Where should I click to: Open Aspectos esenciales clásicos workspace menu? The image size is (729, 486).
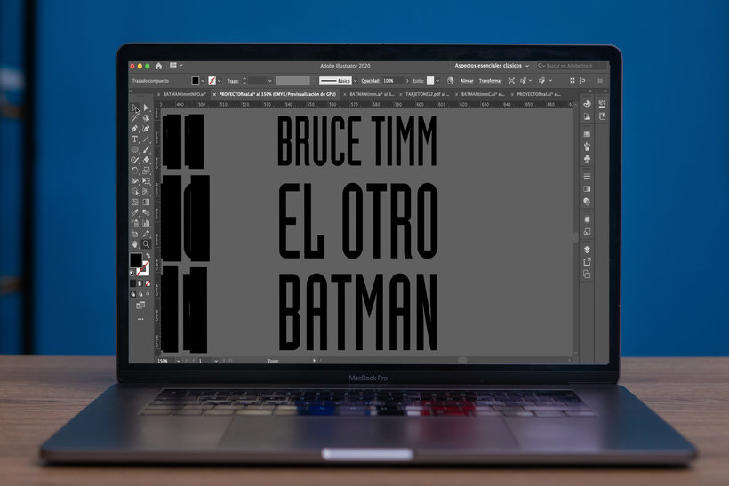coord(492,66)
